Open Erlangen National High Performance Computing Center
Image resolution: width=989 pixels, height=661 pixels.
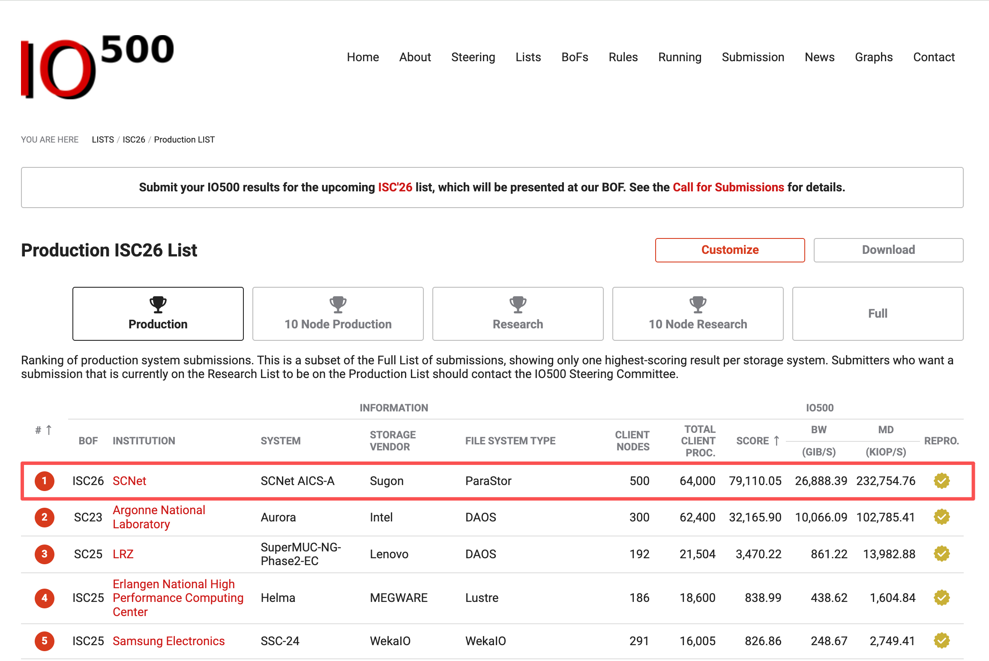click(178, 598)
